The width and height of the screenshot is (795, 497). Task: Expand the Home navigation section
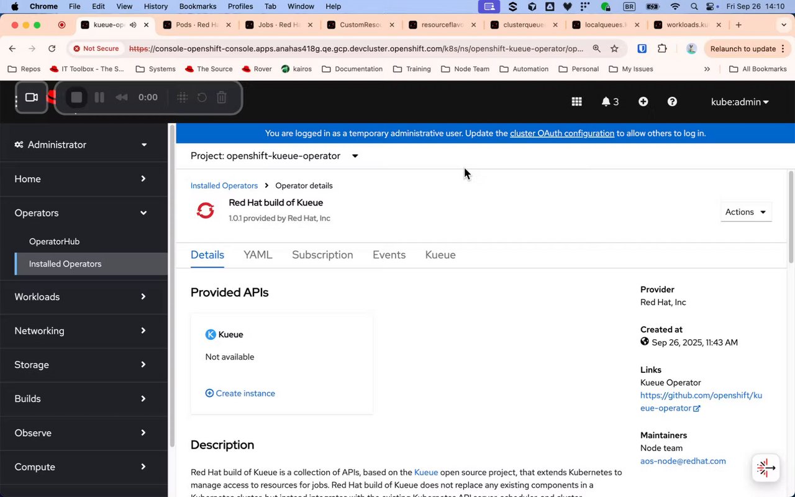point(84,179)
